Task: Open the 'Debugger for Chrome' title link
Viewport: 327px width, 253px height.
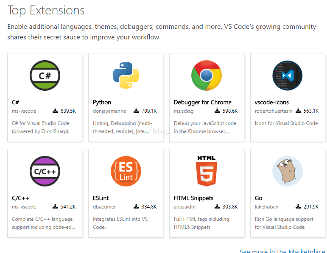Action: tap(203, 102)
